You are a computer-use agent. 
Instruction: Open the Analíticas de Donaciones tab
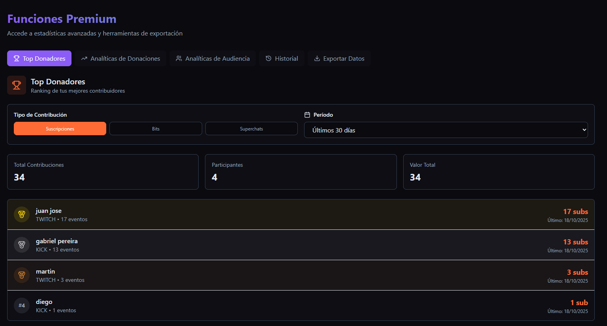coord(121,58)
